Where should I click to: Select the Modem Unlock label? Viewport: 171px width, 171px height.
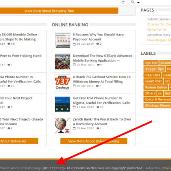156,87
